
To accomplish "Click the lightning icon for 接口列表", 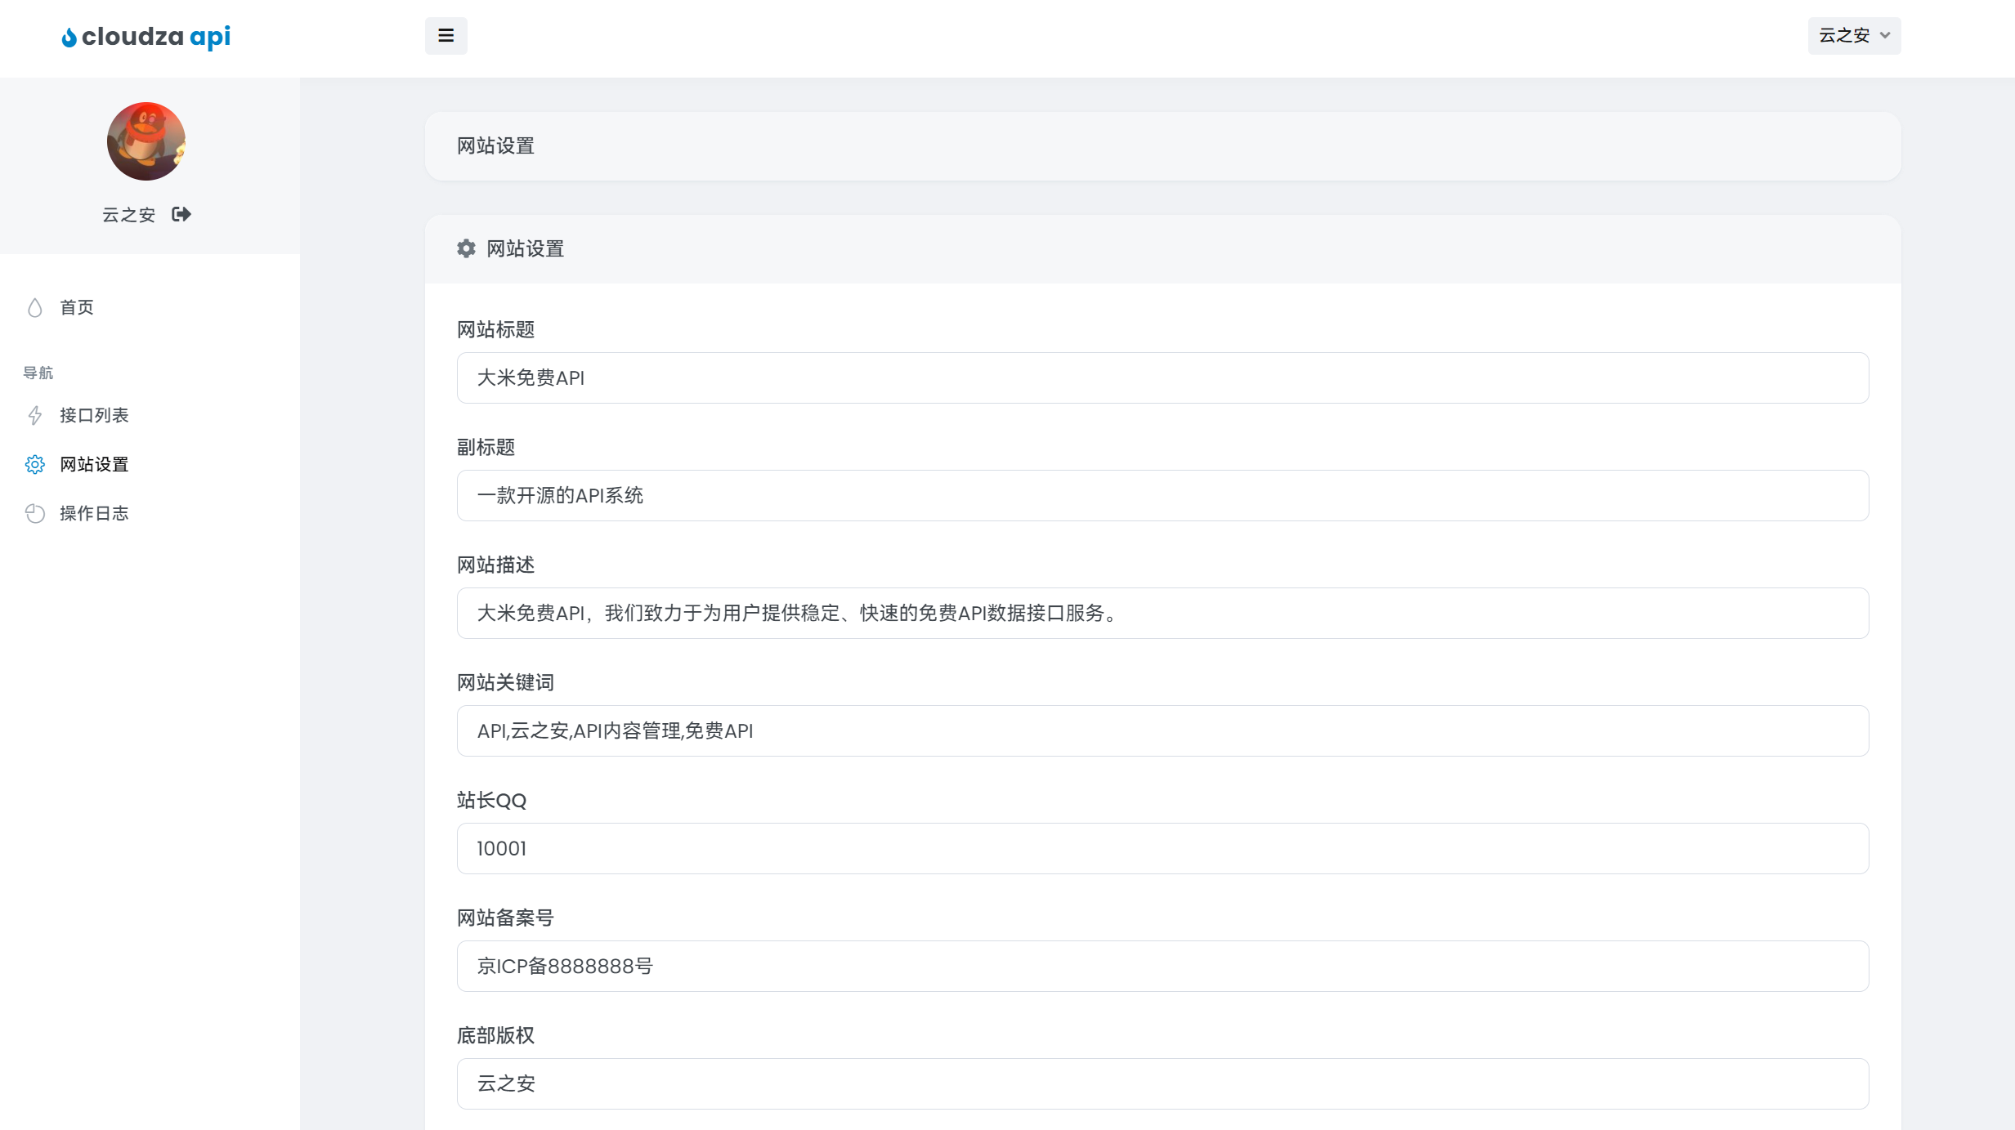I will (x=34, y=416).
